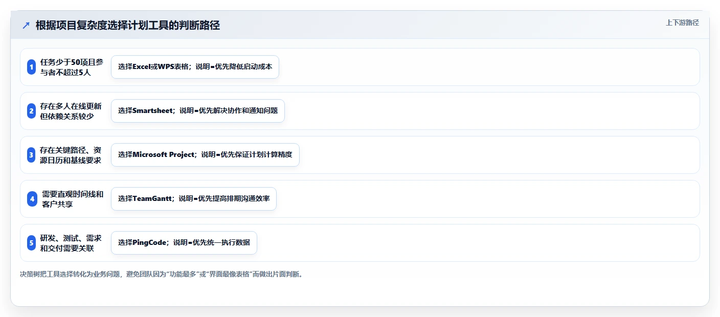Click the 选择Smartsheet result box
This screenshot has height=317, width=720.
pos(197,111)
